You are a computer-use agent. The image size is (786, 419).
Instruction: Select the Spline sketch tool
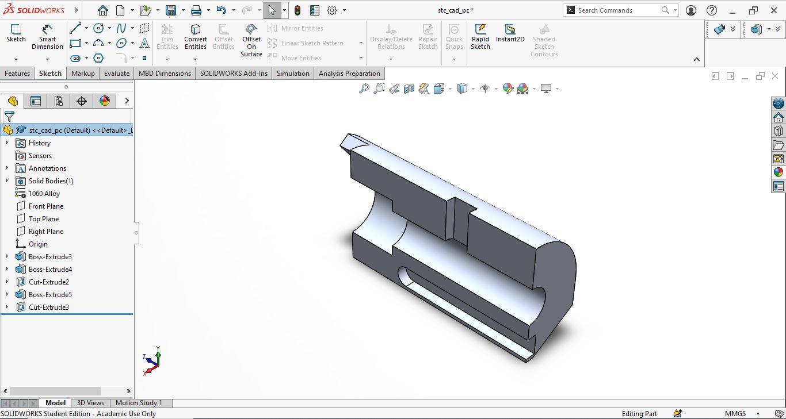pyautogui.click(x=121, y=28)
